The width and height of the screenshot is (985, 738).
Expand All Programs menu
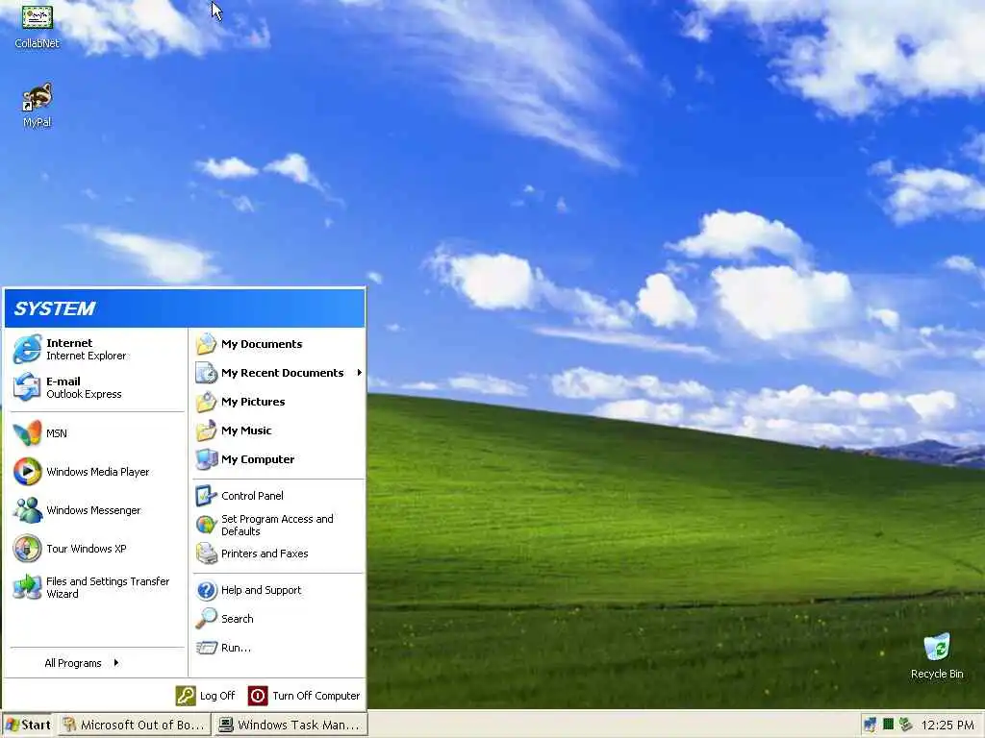pyautogui.click(x=97, y=663)
